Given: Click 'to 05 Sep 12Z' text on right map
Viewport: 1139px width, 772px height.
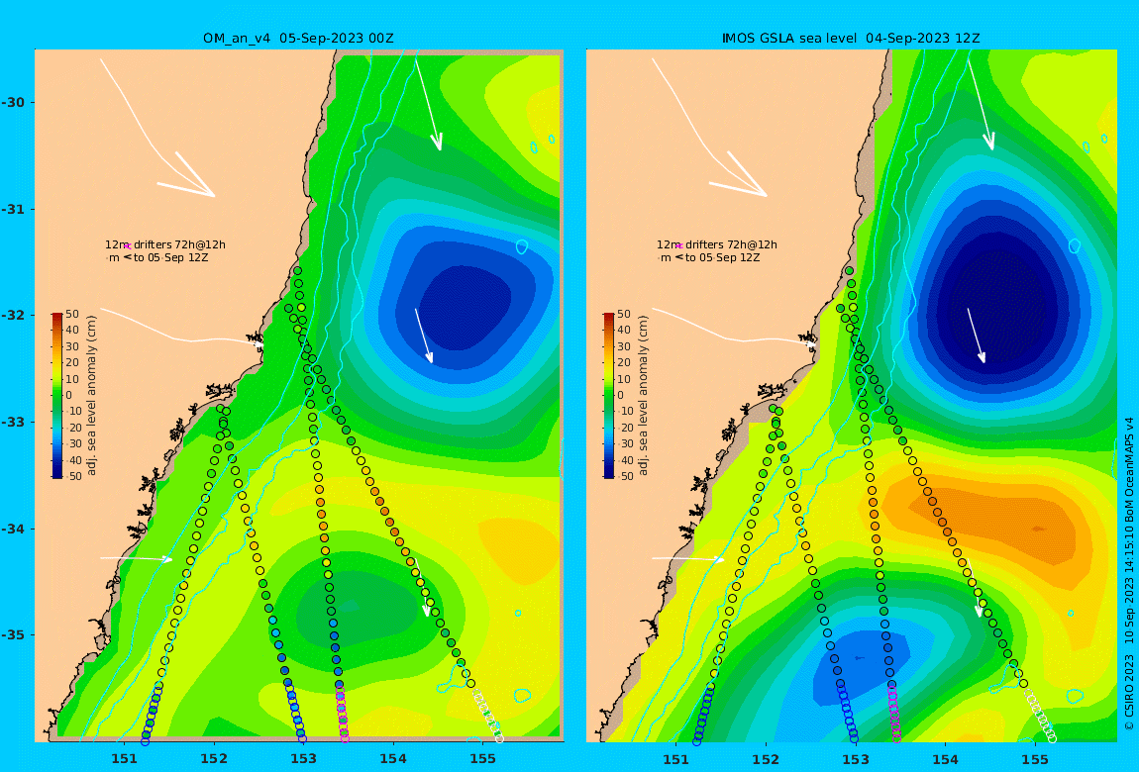Looking at the screenshot, I should click(723, 257).
